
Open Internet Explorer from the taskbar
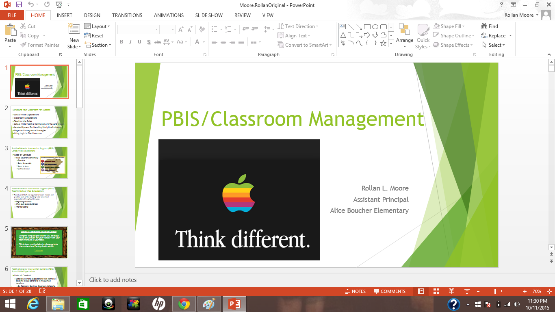(33, 304)
